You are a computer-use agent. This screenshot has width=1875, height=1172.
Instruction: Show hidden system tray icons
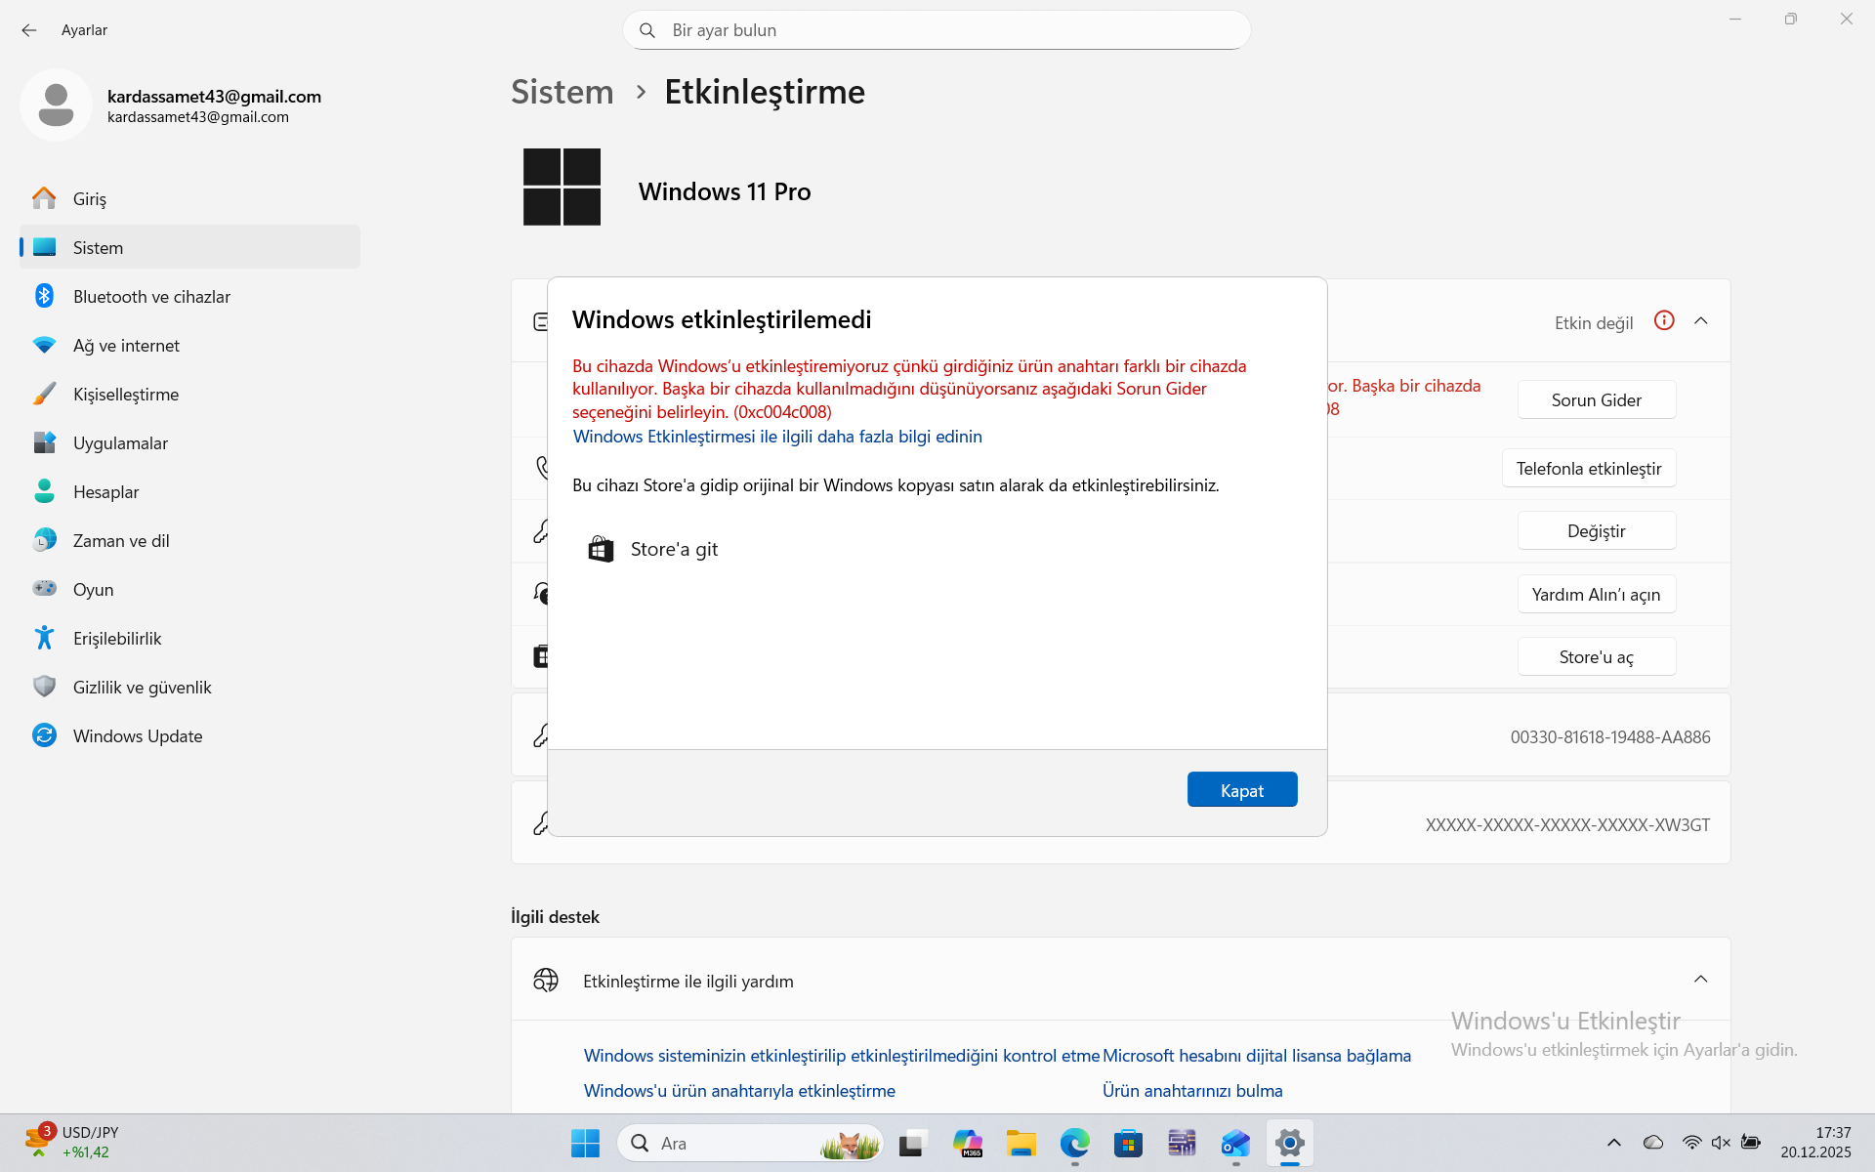point(1614,1143)
